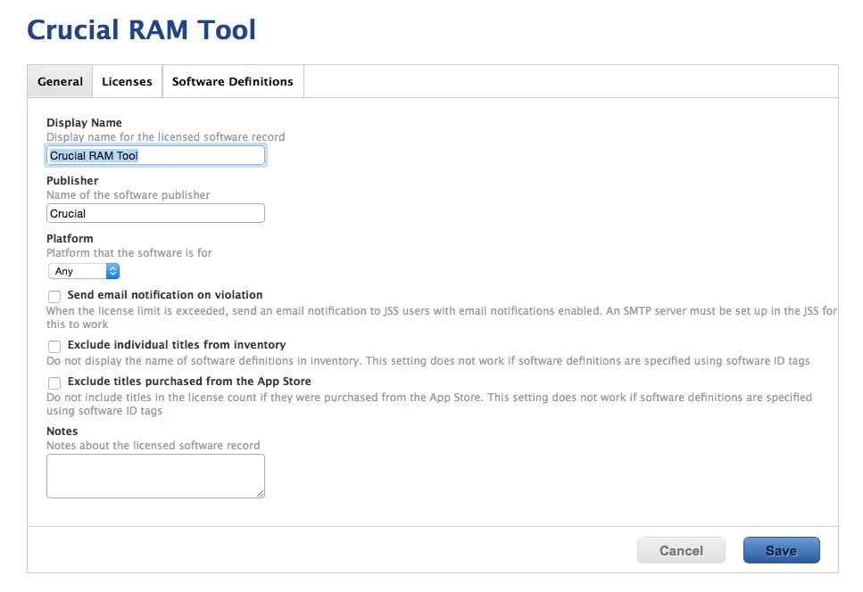Click 'Notes about the licensed software record' hint
Viewport: 863px width, 592px height.
[x=153, y=445]
